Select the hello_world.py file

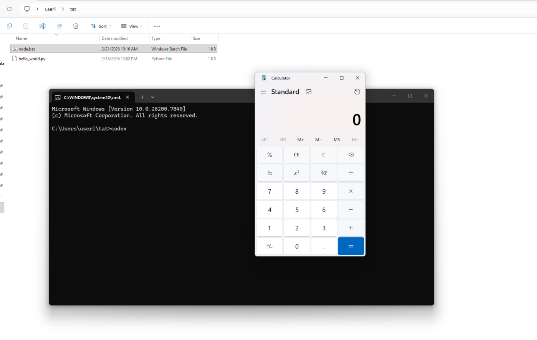32,59
